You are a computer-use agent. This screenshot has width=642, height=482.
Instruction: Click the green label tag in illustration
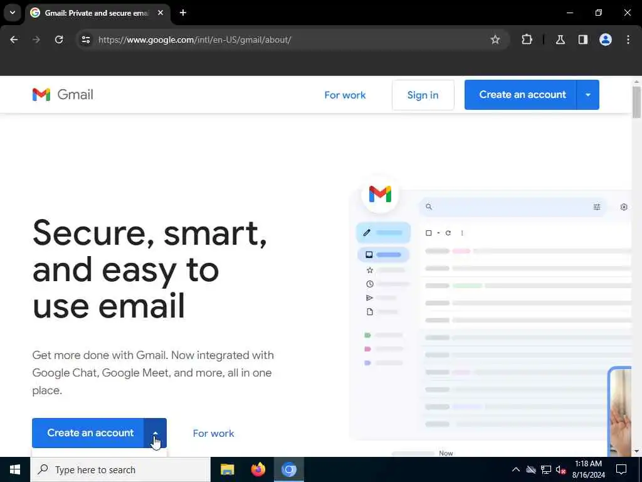click(367, 335)
